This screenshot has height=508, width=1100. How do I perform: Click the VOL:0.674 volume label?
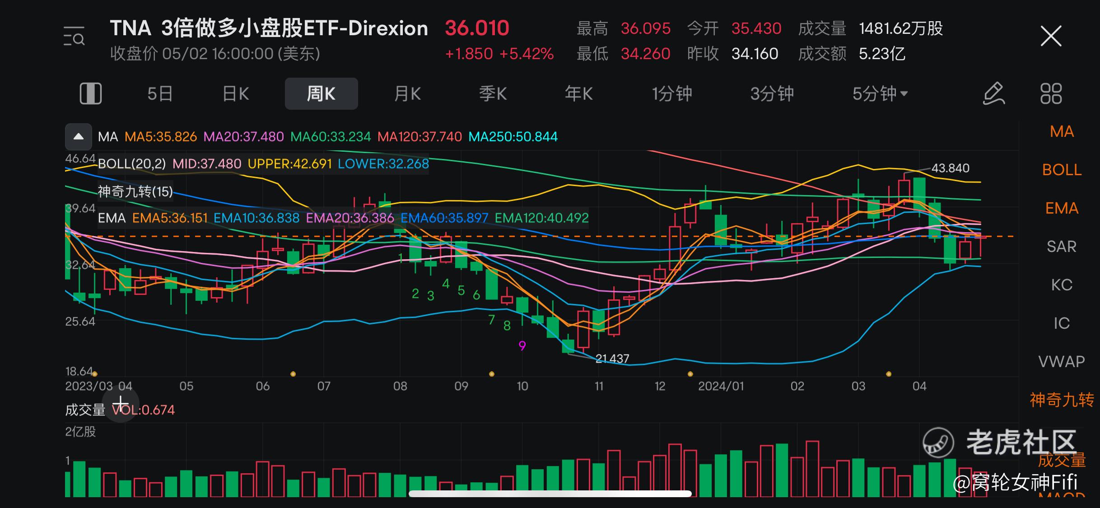[x=143, y=410]
